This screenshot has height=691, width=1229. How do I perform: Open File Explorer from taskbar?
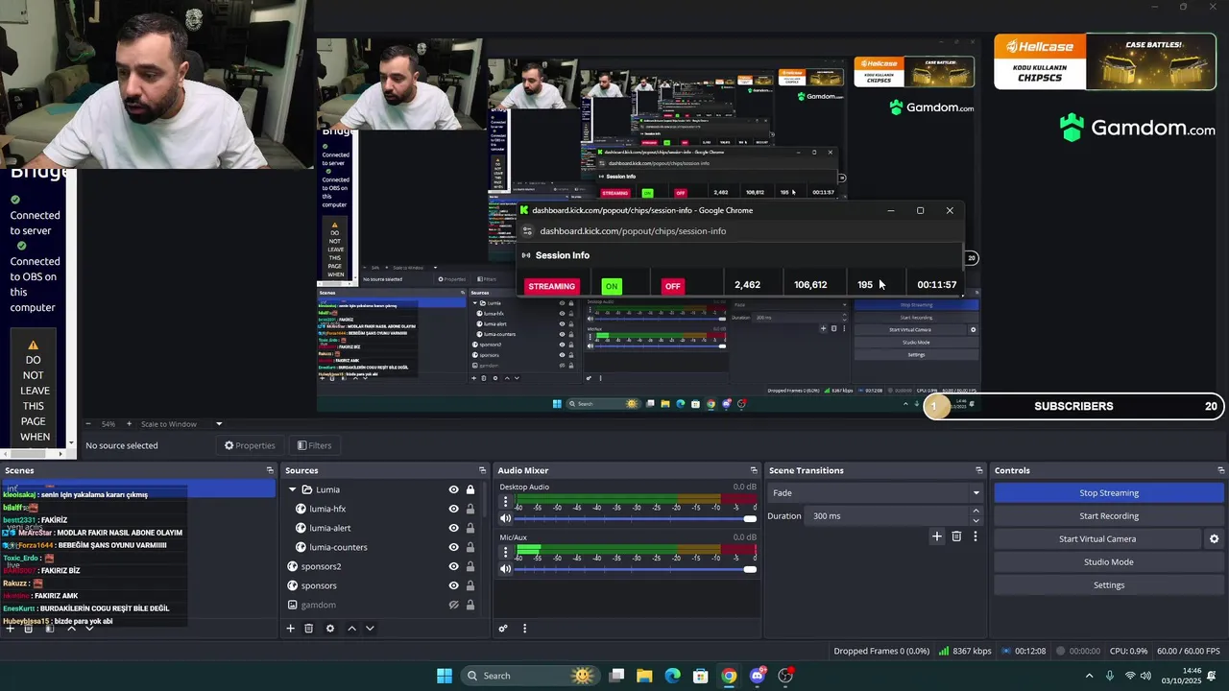(644, 676)
